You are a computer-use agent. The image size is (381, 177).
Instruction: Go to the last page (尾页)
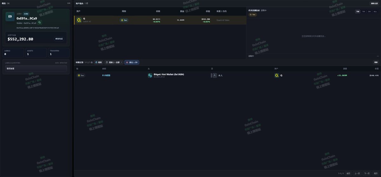pyautogui.click(x=376, y=174)
